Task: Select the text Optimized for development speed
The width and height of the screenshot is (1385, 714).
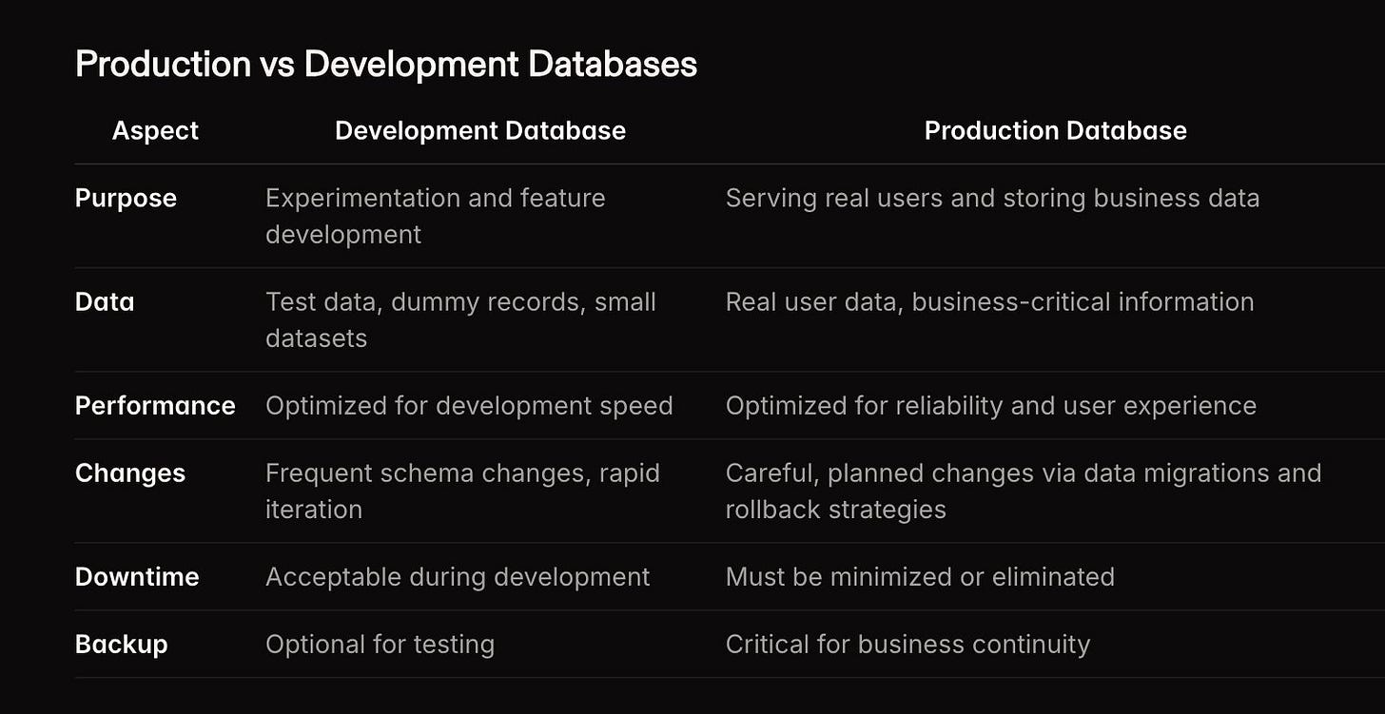Action: pos(469,406)
